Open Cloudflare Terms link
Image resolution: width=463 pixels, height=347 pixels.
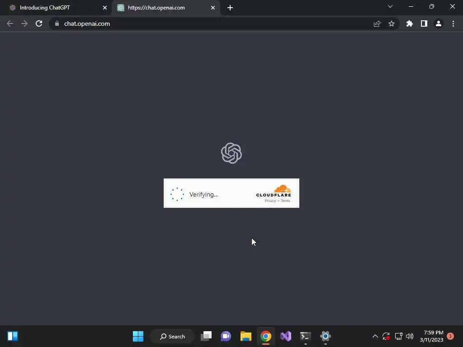click(x=286, y=201)
